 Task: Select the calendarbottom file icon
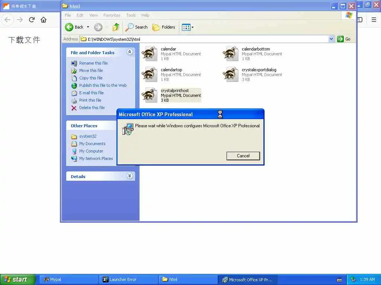click(x=231, y=53)
